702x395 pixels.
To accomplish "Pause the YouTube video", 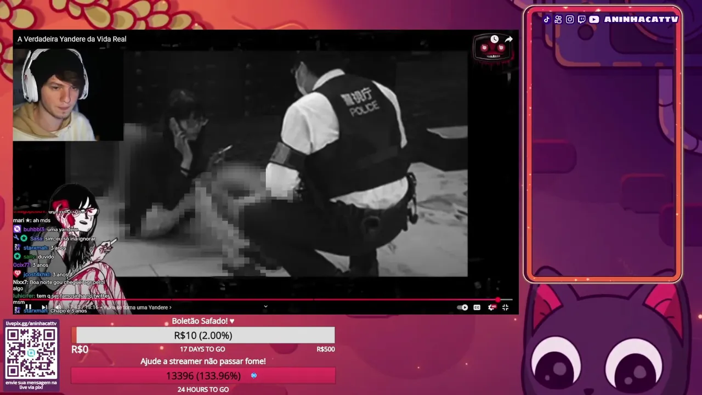I will click(x=28, y=308).
